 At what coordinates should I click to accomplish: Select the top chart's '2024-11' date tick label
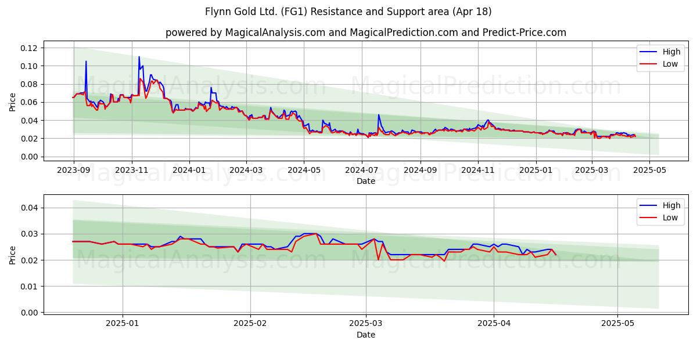click(478, 171)
